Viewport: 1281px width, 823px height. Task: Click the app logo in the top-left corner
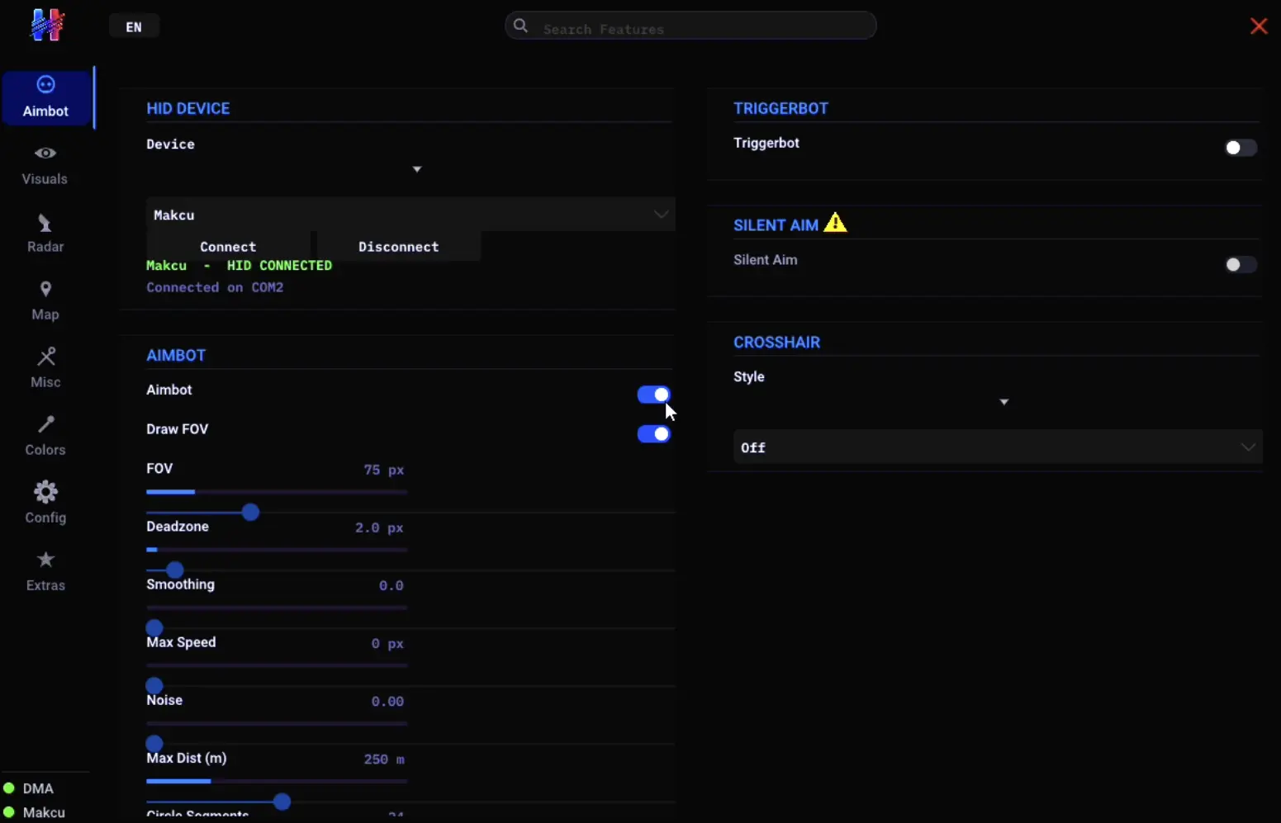(x=47, y=25)
